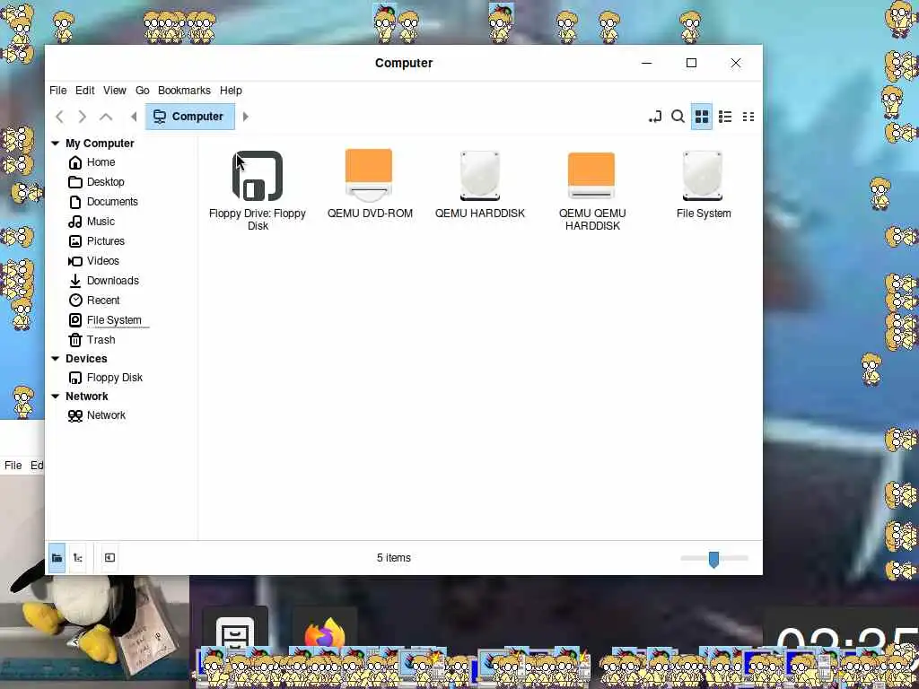Collapse the Network section

[55, 397]
